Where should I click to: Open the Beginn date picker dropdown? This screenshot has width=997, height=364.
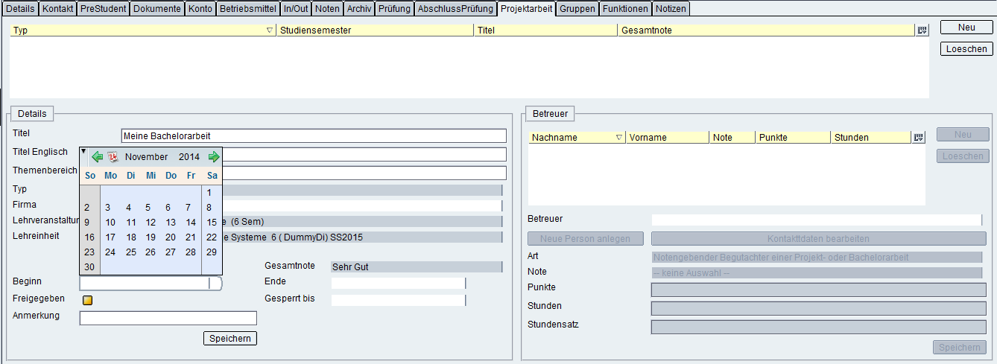216,283
